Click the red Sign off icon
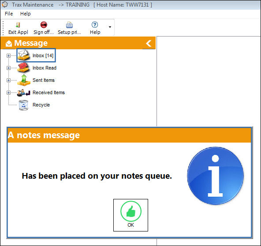The image size is (261, 246). pos(44,25)
